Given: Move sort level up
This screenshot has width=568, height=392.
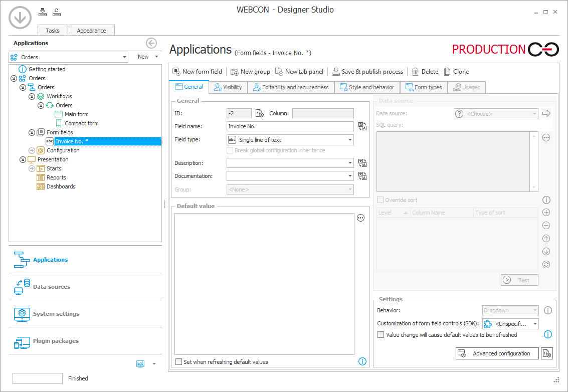Looking at the screenshot, I should pyautogui.click(x=546, y=239).
